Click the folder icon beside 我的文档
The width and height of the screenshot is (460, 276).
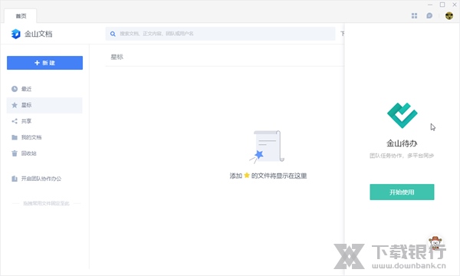(15, 137)
